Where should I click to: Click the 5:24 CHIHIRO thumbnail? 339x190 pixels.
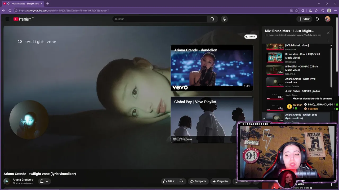coord(275,70)
